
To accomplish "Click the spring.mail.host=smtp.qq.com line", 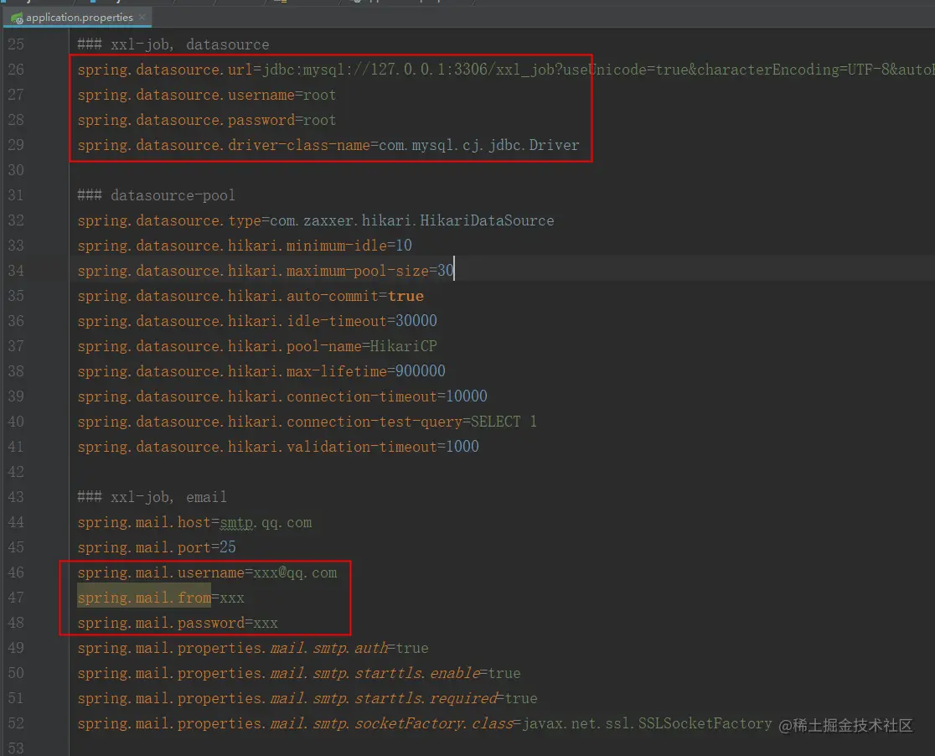I will tap(194, 523).
